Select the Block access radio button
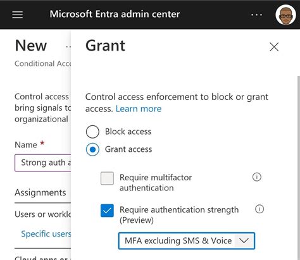 pyautogui.click(x=92, y=132)
